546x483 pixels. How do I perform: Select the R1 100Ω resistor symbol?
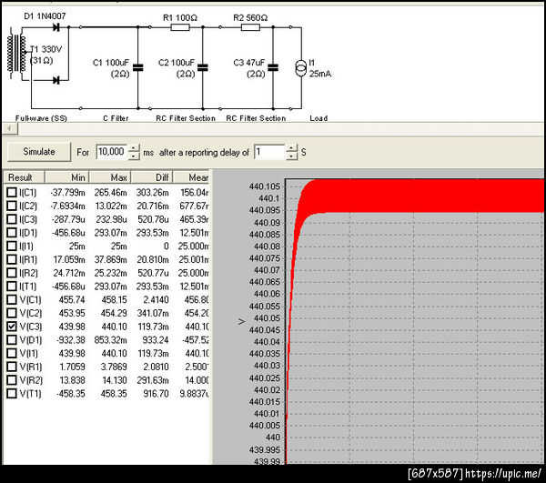click(x=180, y=26)
